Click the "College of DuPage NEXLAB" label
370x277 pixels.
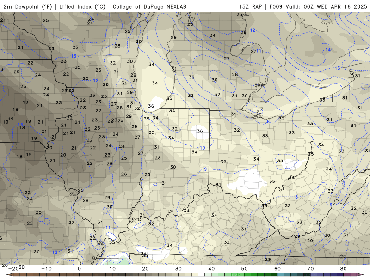pos(149,6)
